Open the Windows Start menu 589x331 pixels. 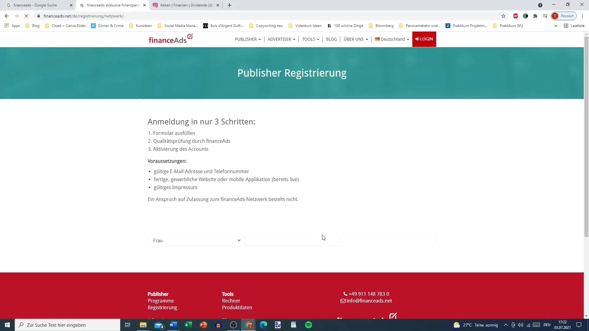7,325
